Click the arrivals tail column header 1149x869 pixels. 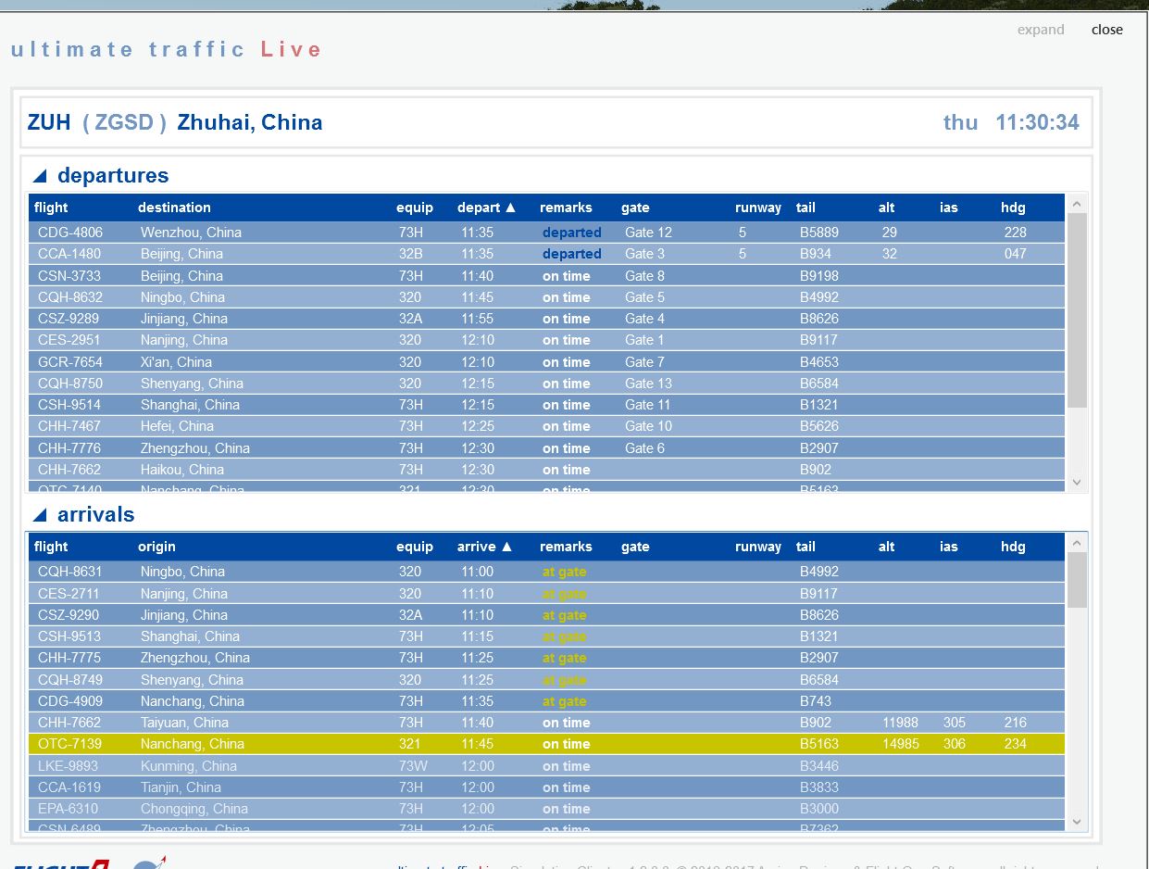(806, 547)
